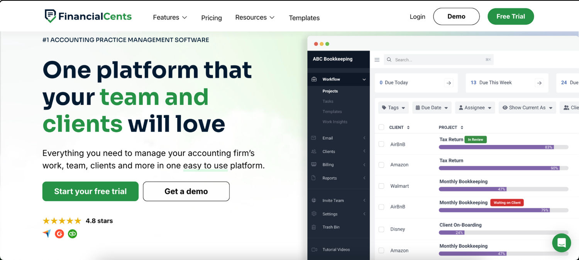Viewport: 579px width, 260px height.
Task: Toggle the select-all checkbox beside CLIENT header
Action: [x=381, y=127]
